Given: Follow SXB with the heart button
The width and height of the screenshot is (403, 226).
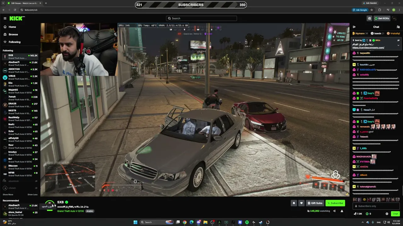Looking at the screenshot, I should (301, 203).
